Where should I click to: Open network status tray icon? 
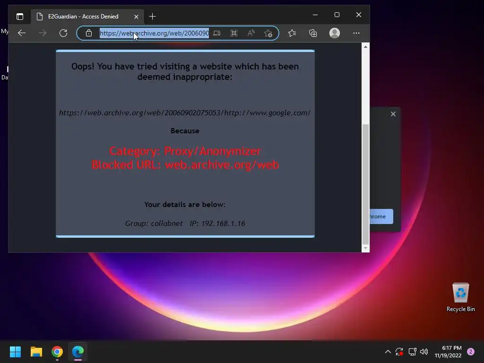(412, 352)
